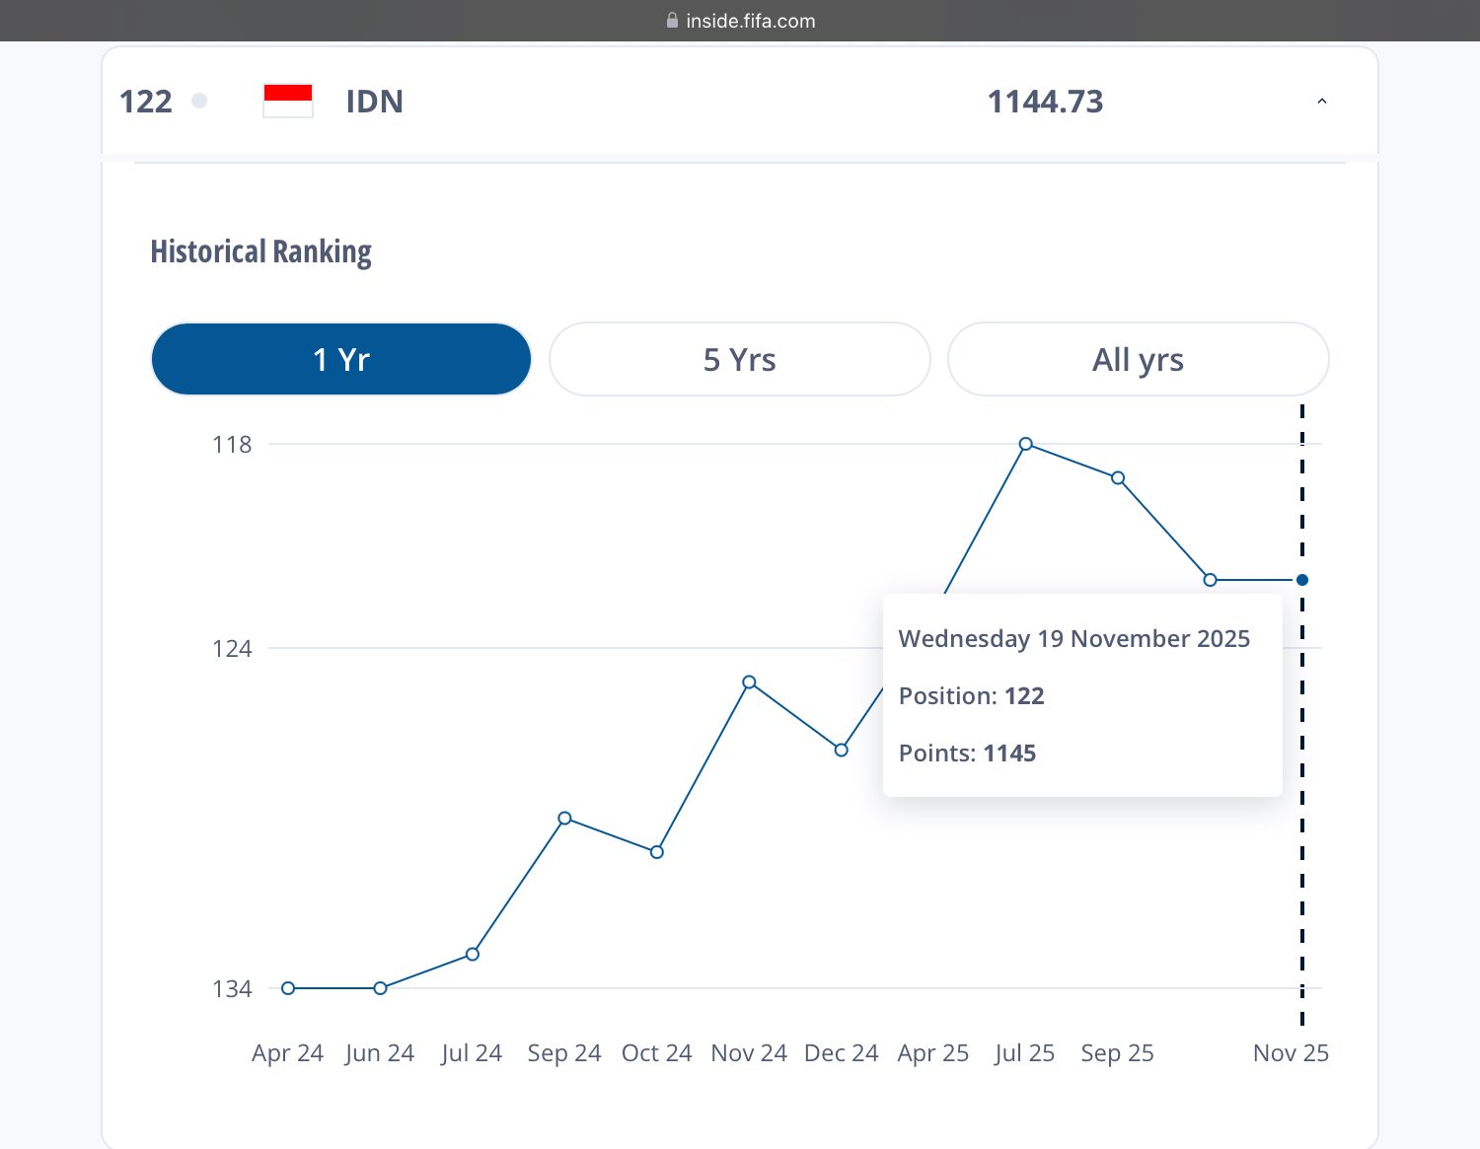Viewport: 1480px width, 1149px height.
Task: Click the filled Nov 25 data point
Action: point(1302,580)
